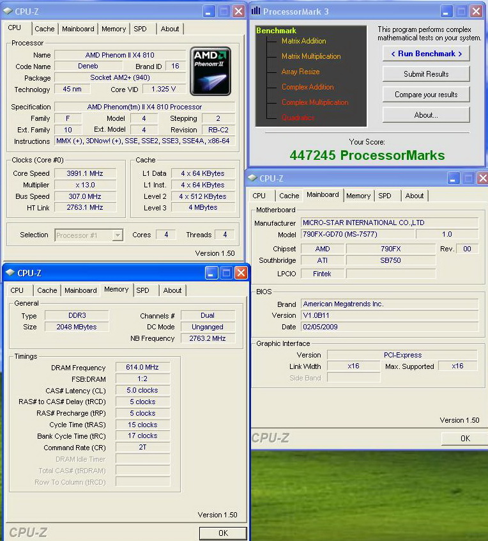Click the DRAM Frequency value 614.0 MHz
Image resolution: width=488 pixels, height=541 pixels.
click(142, 367)
